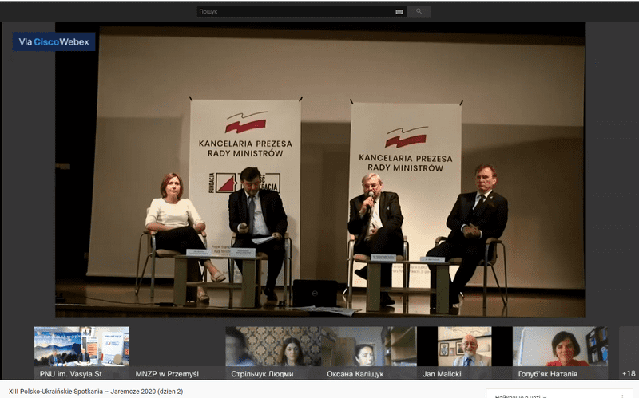Click the laptop on the stage floor
The image size is (639, 398).
314,292
